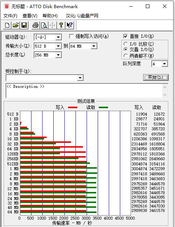This screenshot has width=175, height=227.
Task: Click the Print toolbar icon
Action: tap(36, 25)
